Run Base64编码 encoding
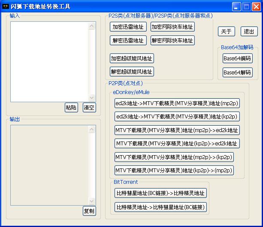263x227 pixels. (237, 58)
